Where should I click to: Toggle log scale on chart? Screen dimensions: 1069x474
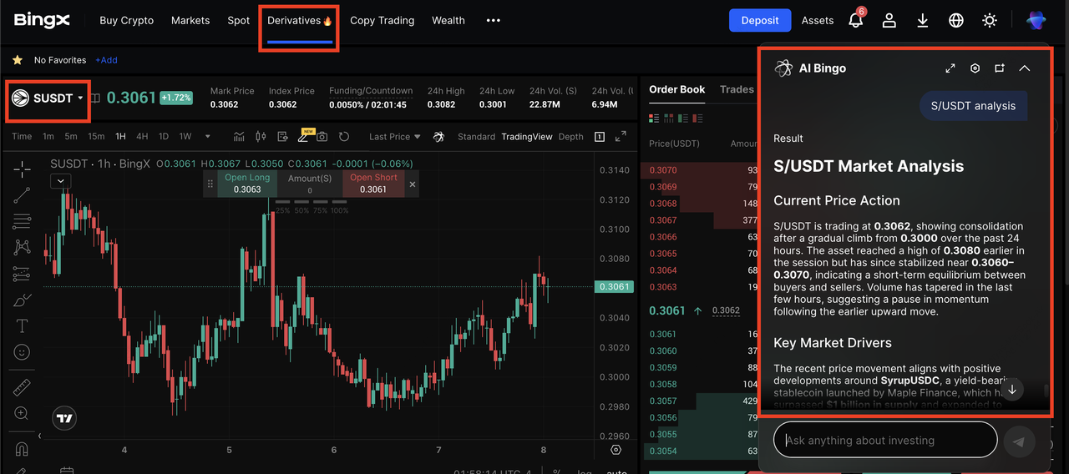tap(586, 472)
